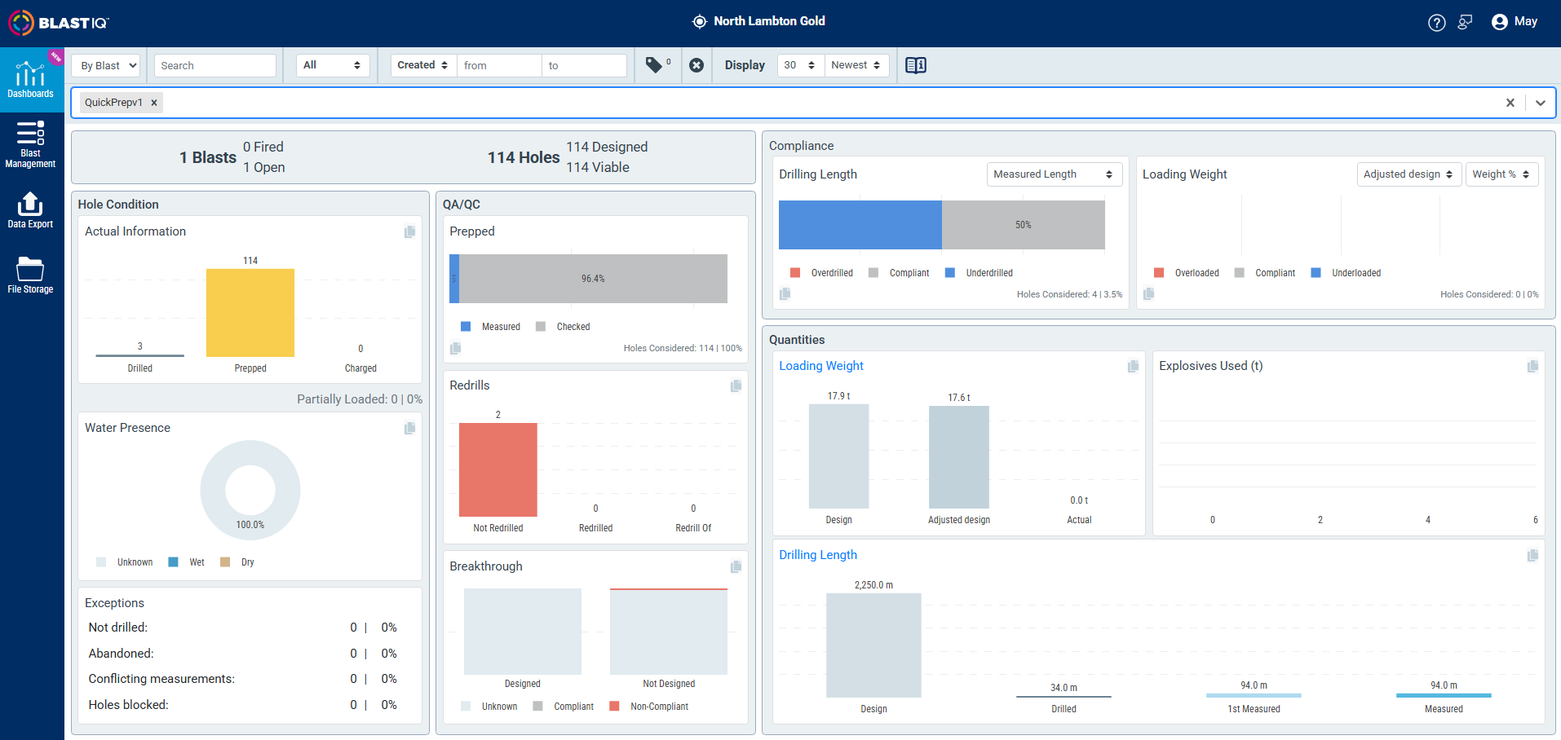
Task: Remove the QuickPrepv1 filter tag
Action: point(153,103)
